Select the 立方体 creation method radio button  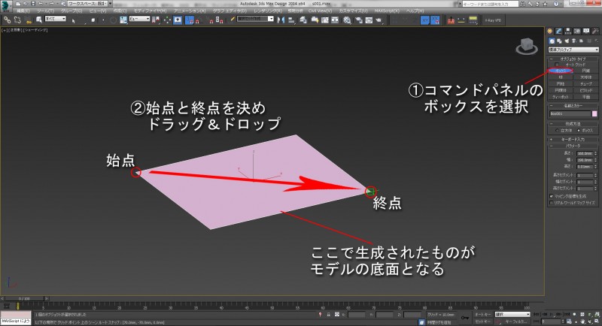click(x=555, y=130)
